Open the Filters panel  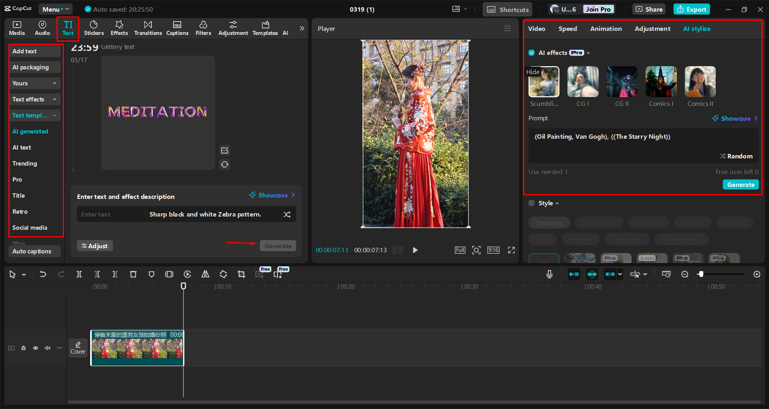click(x=203, y=28)
